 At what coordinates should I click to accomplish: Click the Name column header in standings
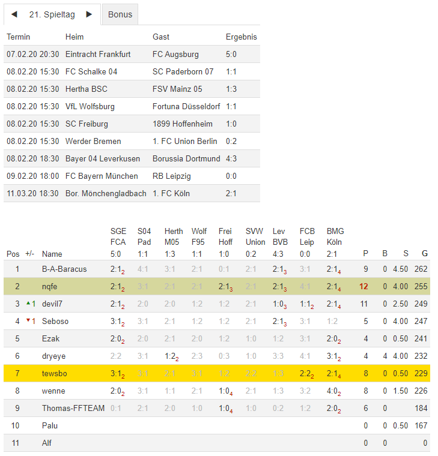click(52, 254)
